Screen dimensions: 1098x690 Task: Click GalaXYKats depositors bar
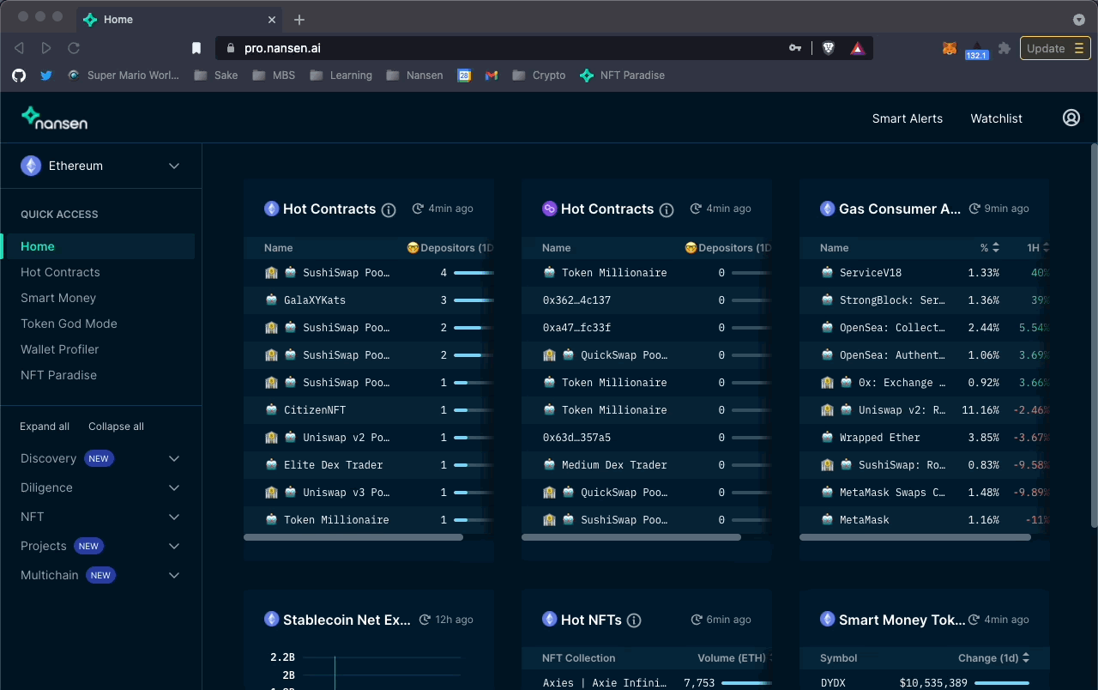[x=474, y=300]
